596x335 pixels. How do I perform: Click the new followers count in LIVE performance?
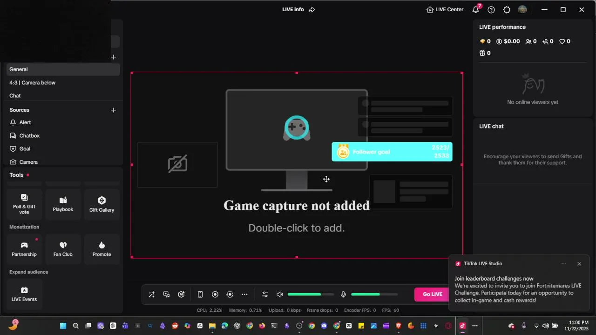(x=548, y=41)
